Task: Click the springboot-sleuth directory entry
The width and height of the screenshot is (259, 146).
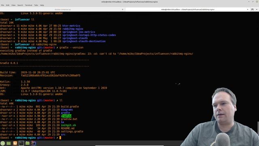Action: click(75, 38)
